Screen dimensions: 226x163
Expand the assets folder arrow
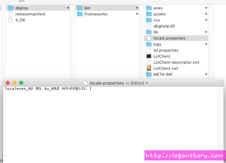click(x=206, y=14)
